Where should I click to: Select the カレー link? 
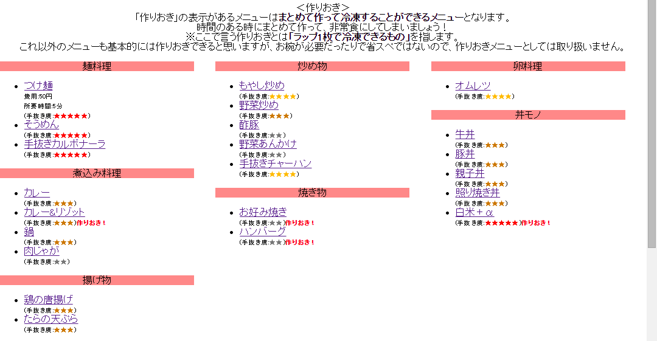36,193
